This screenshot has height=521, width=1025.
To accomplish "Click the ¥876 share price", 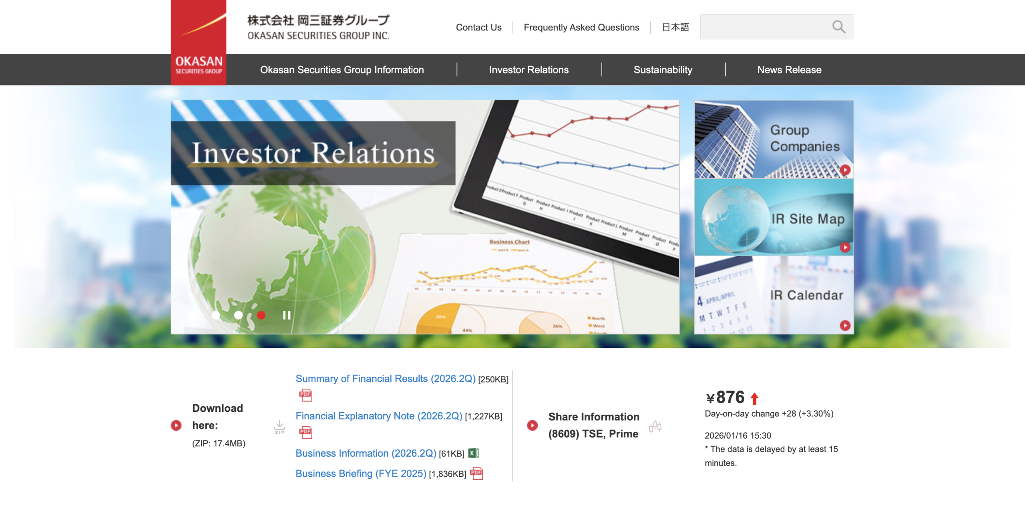I will (725, 397).
